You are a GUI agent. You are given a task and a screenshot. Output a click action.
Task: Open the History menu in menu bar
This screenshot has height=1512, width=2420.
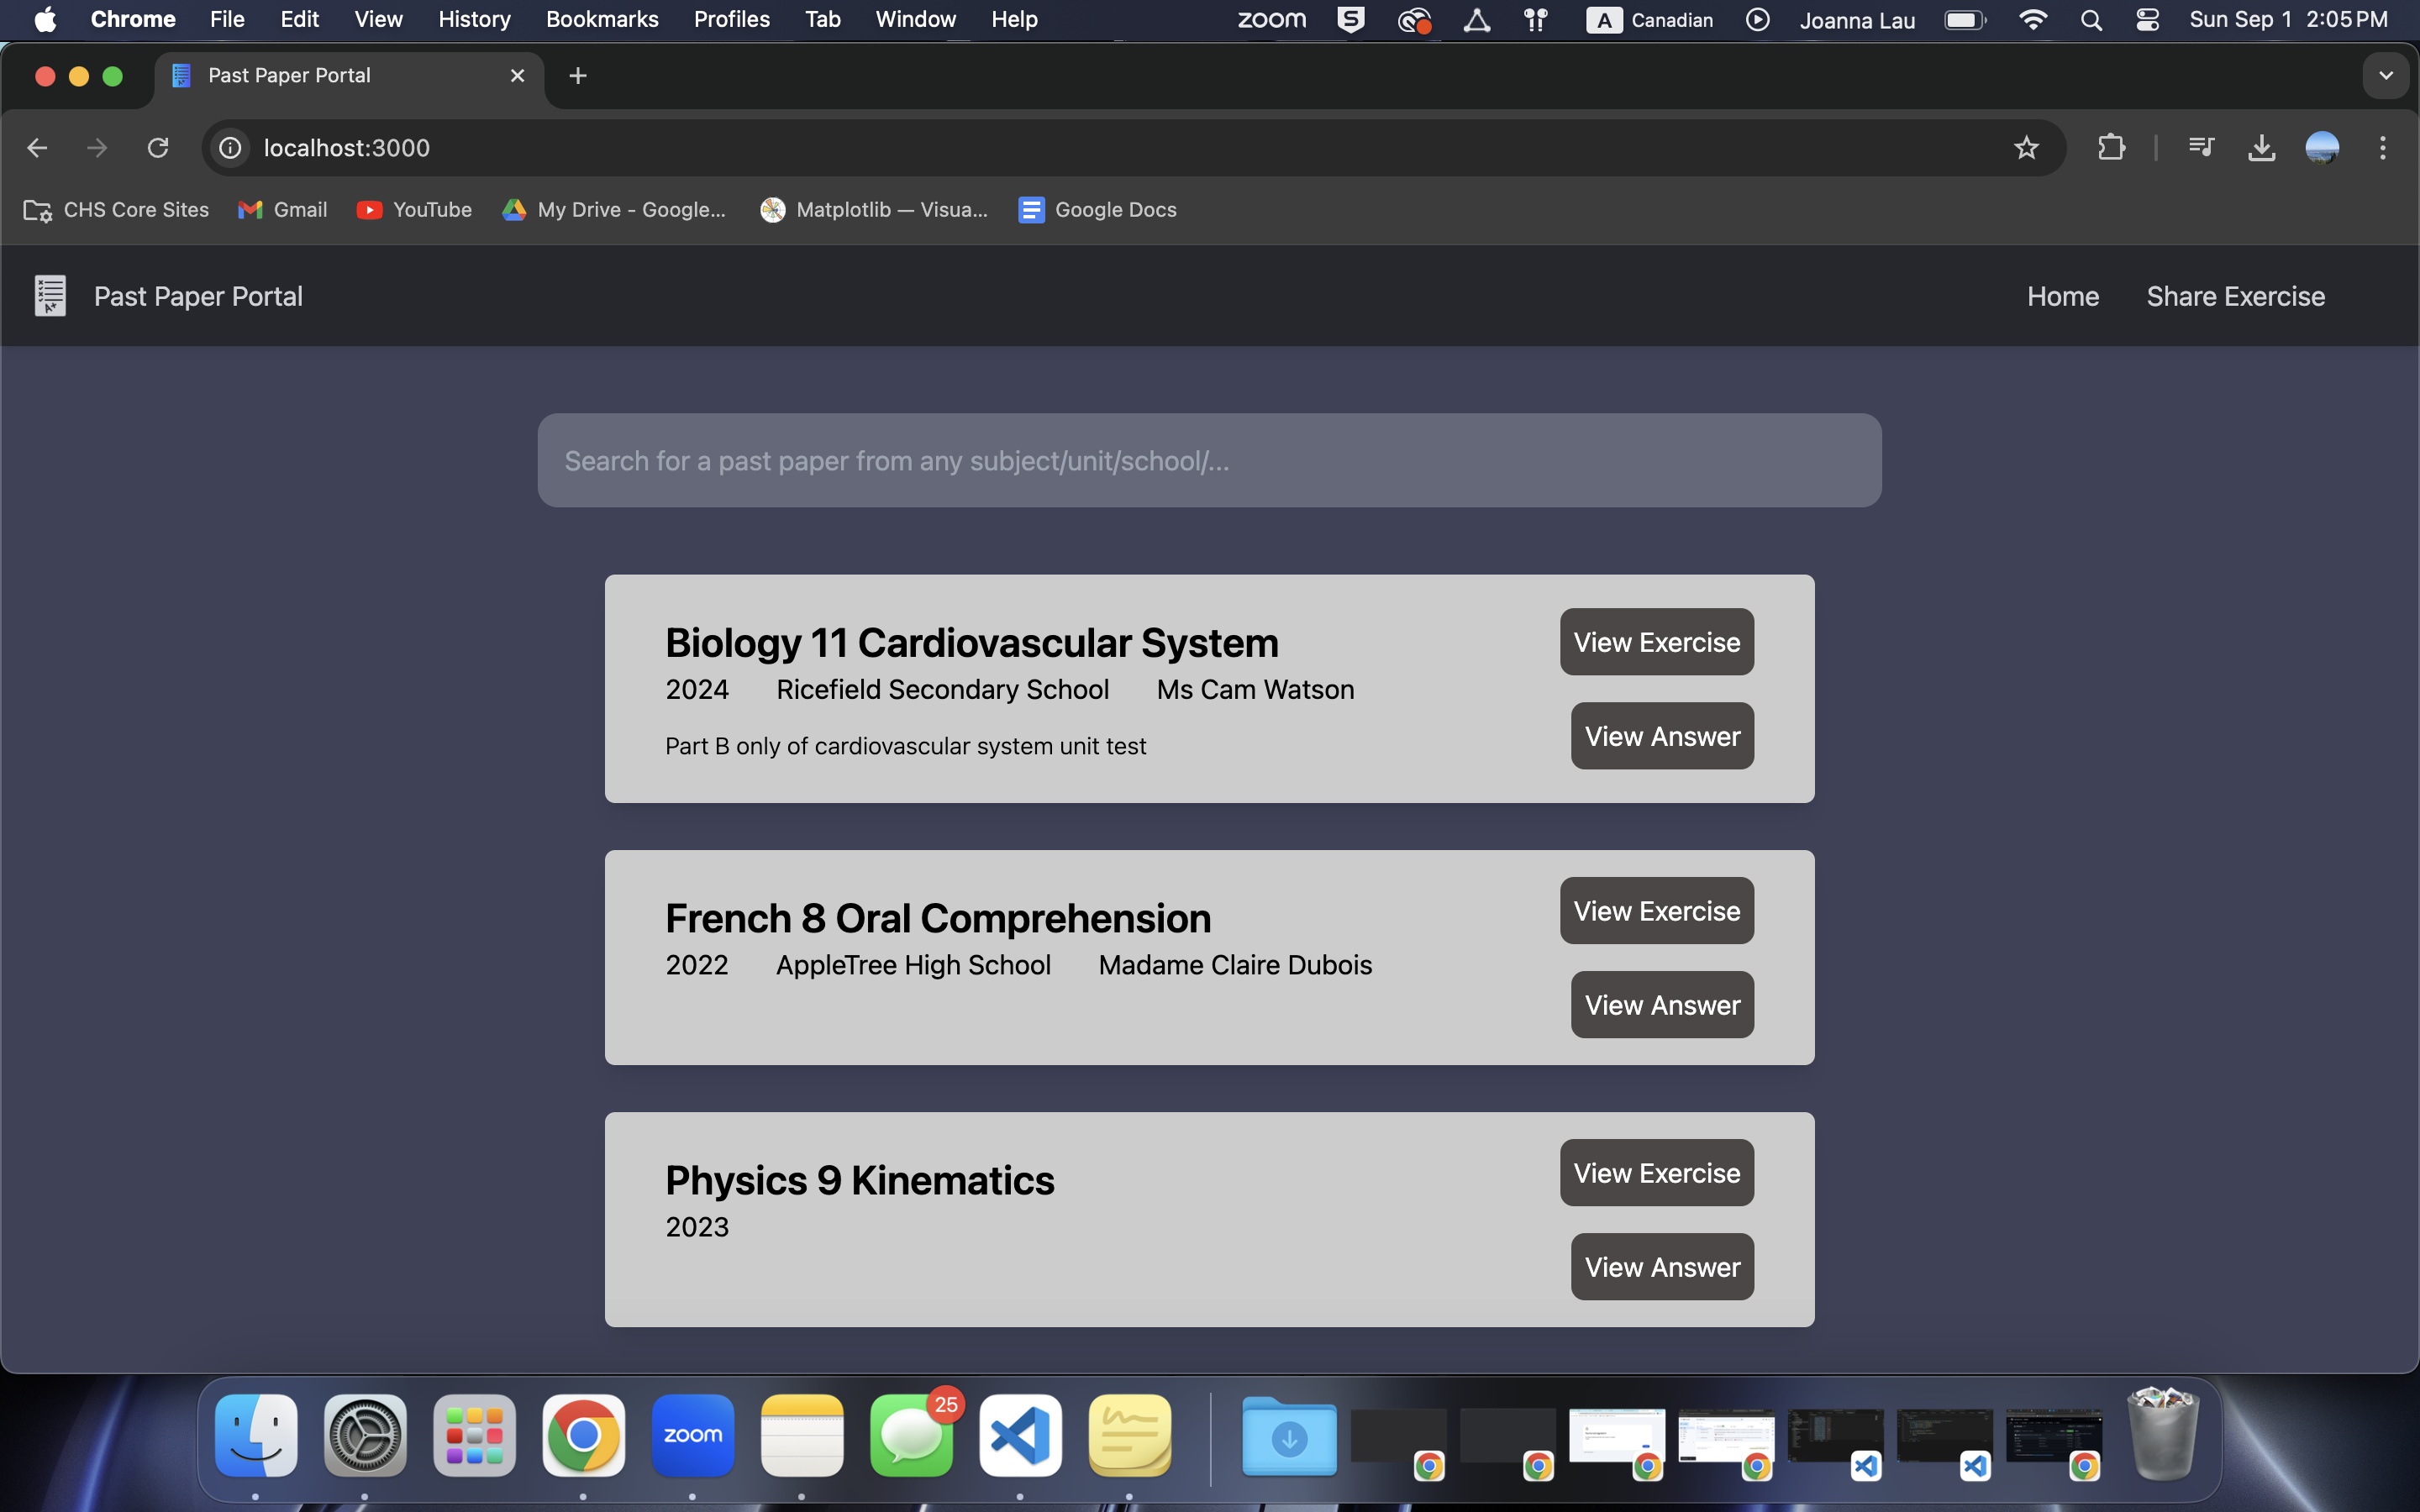tap(474, 19)
